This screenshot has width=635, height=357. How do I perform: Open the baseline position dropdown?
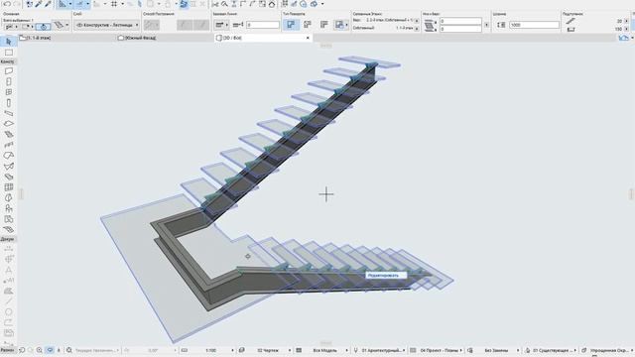(221, 25)
